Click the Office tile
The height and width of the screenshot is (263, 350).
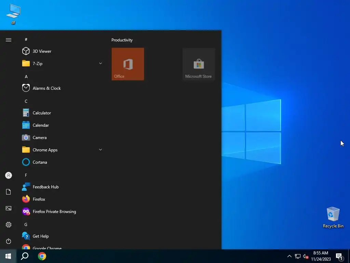[x=128, y=64]
